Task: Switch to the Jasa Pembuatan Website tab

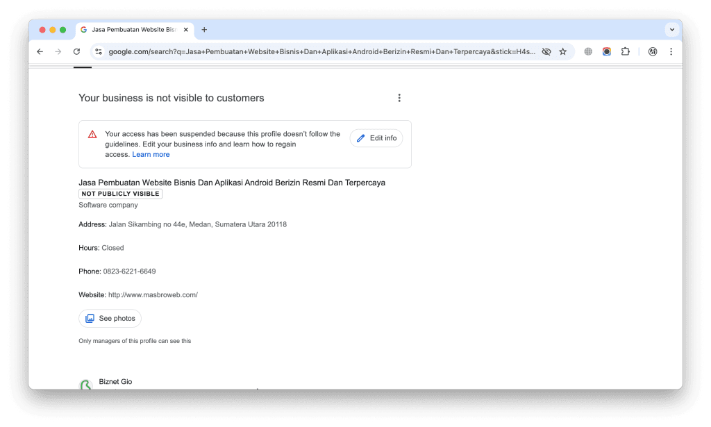Action: [132, 29]
